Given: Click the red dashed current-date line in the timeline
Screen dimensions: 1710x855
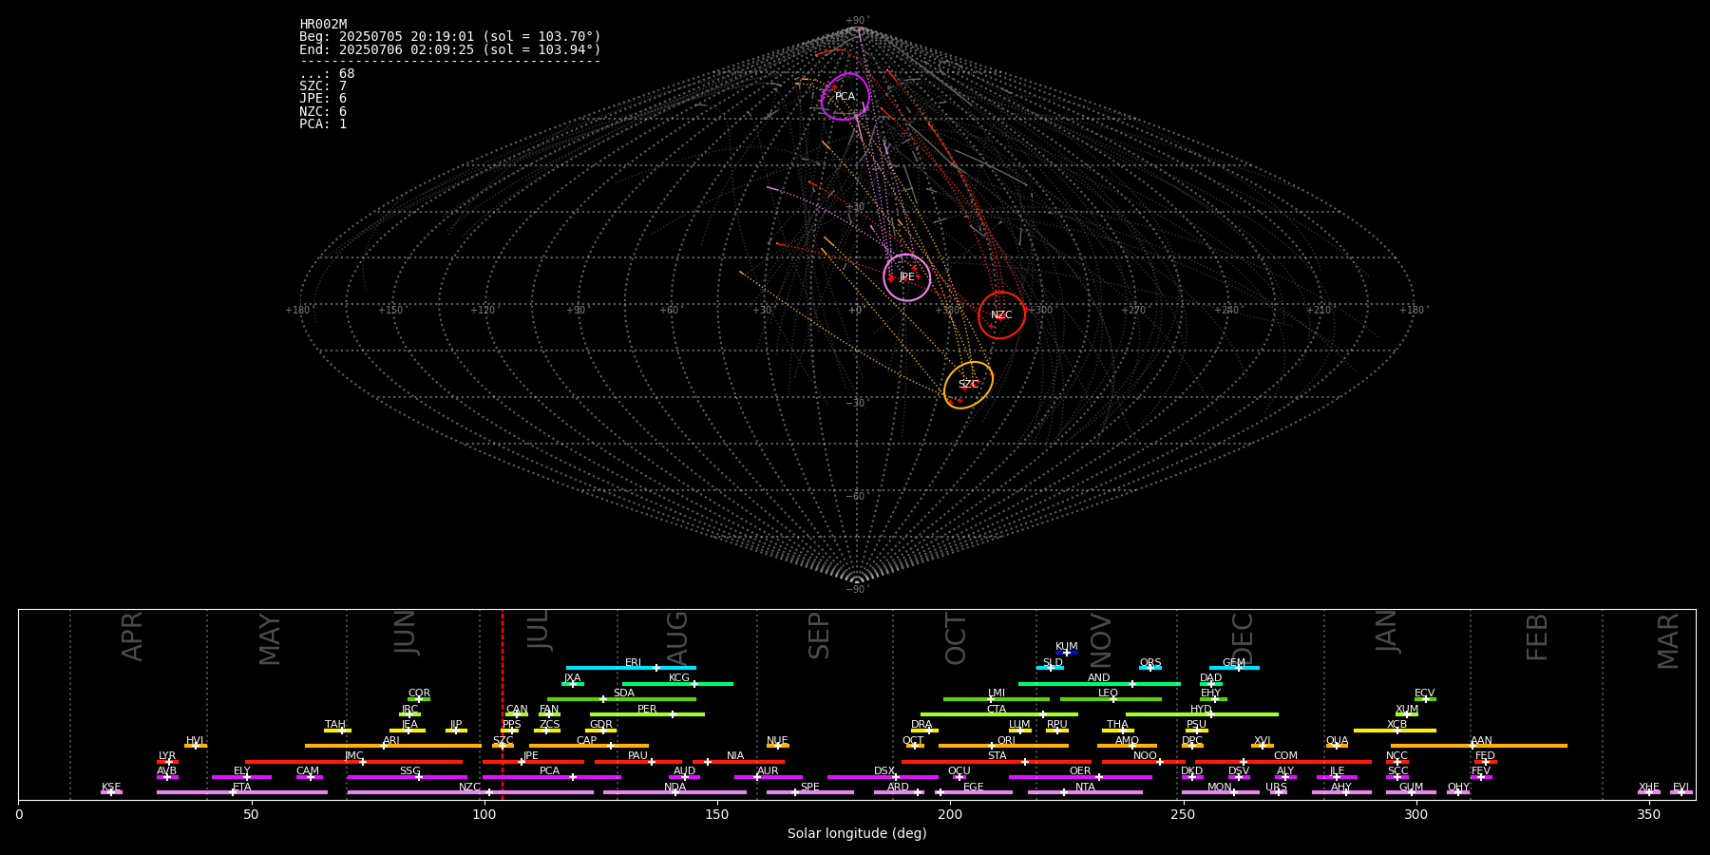Looking at the screenshot, I should click(503, 704).
